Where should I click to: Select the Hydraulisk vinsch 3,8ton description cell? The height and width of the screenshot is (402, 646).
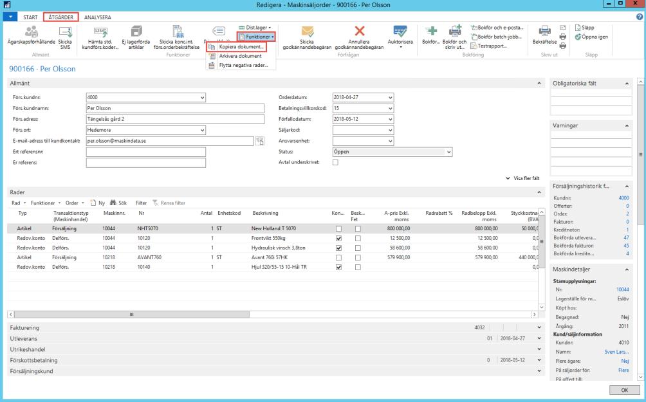(x=278, y=248)
